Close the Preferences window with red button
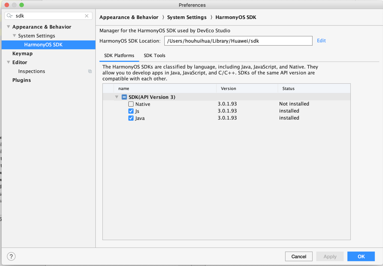Screen dimensions: 383x266 [x=7, y=5]
